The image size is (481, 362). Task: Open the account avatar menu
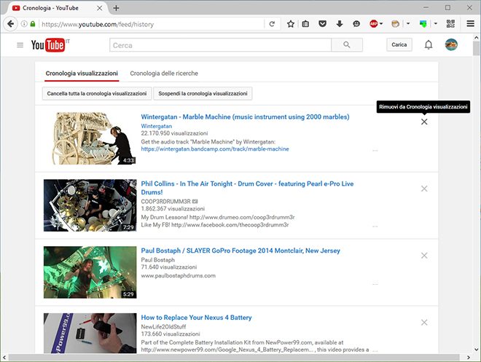pos(451,45)
